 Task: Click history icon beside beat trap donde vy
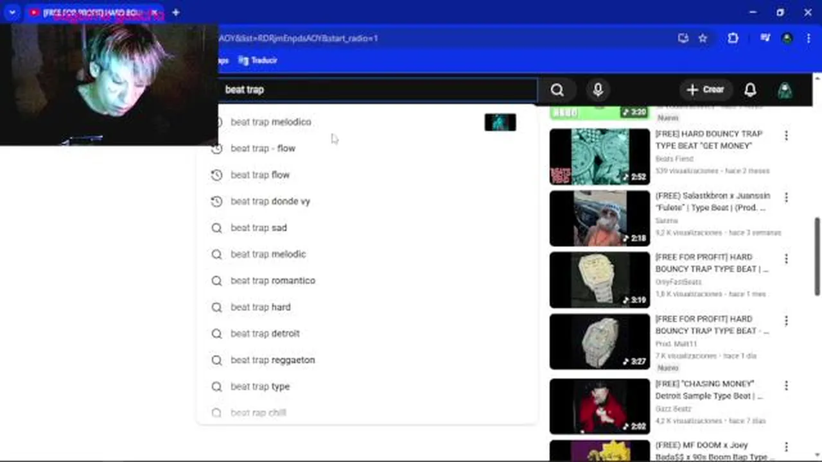(216, 201)
